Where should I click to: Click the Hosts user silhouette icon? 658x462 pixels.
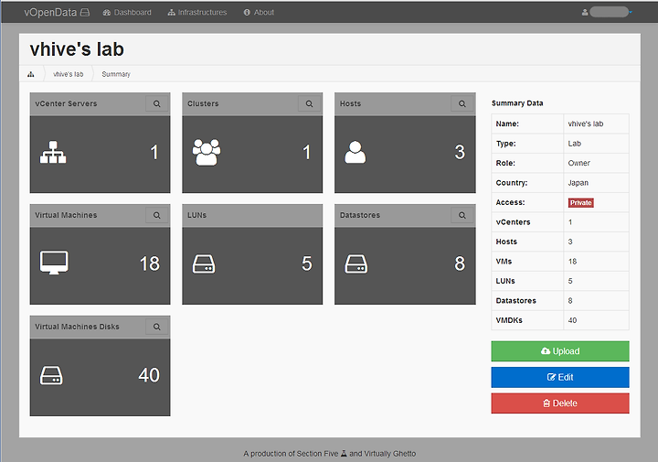[x=355, y=152]
